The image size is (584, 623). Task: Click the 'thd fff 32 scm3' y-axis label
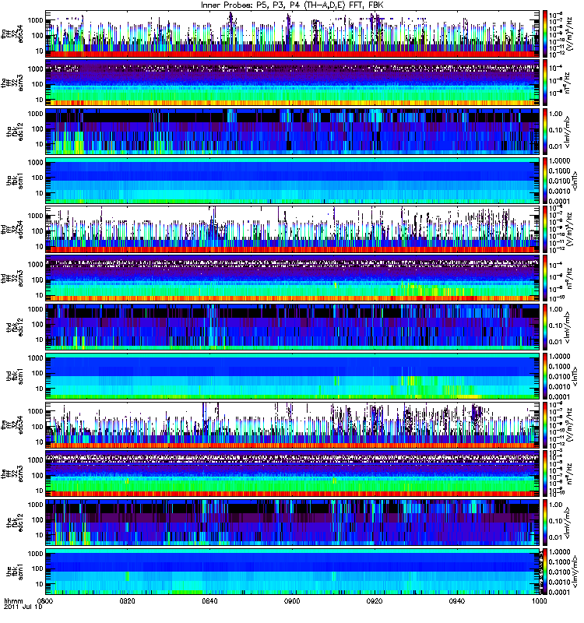[12, 278]
